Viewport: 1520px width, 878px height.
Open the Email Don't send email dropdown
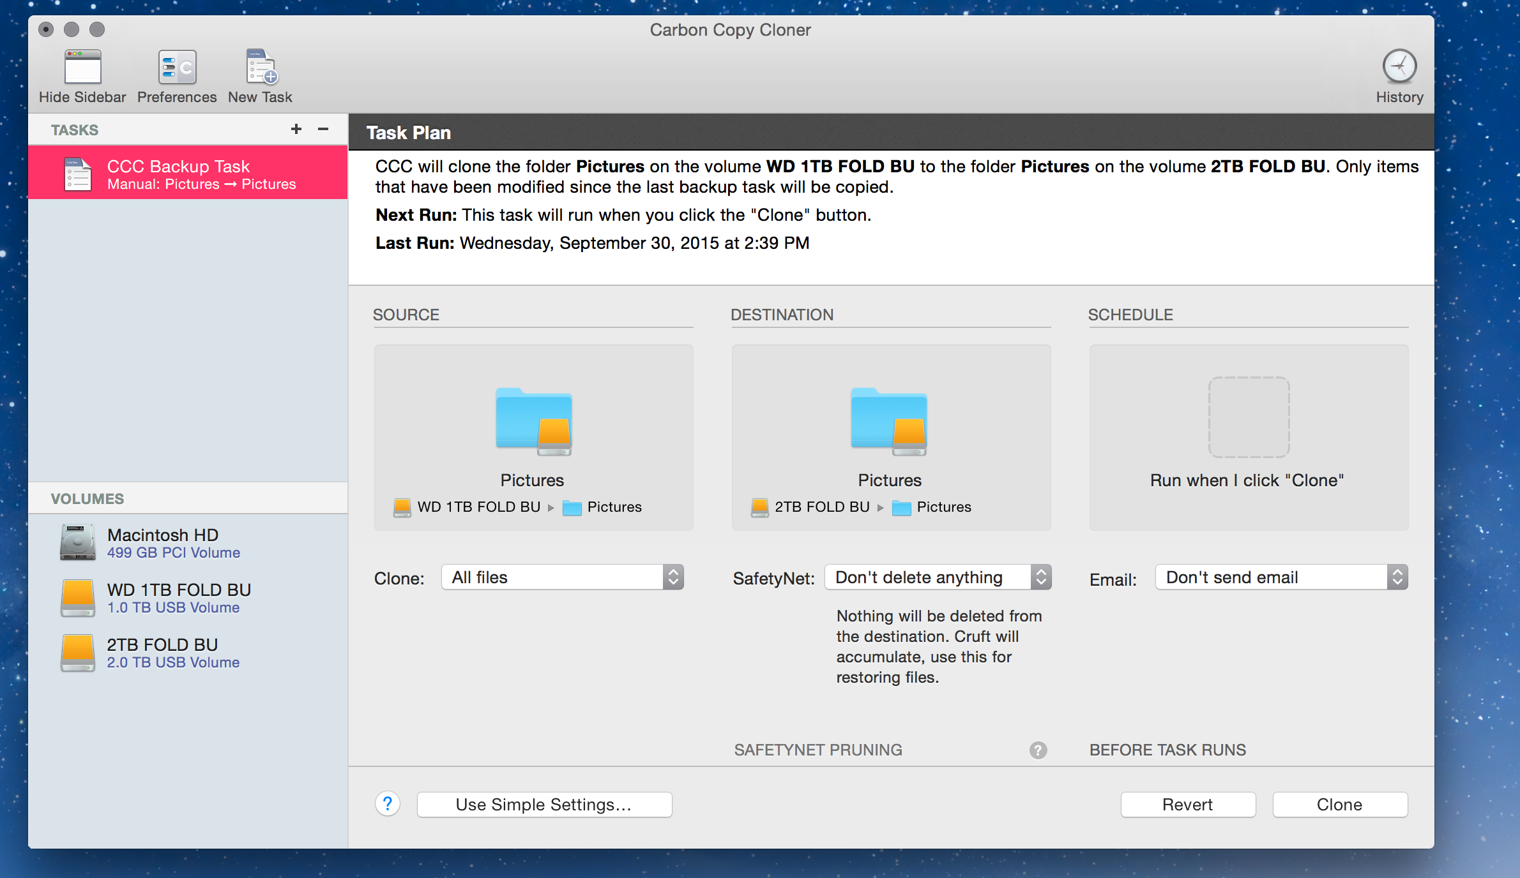[1282, 577]
